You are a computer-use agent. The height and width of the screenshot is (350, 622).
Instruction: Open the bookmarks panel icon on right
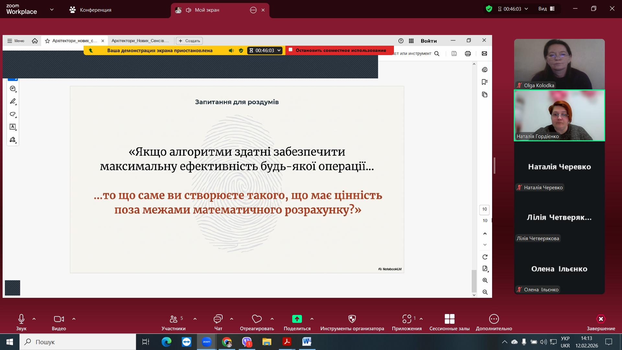pos(485,82)
